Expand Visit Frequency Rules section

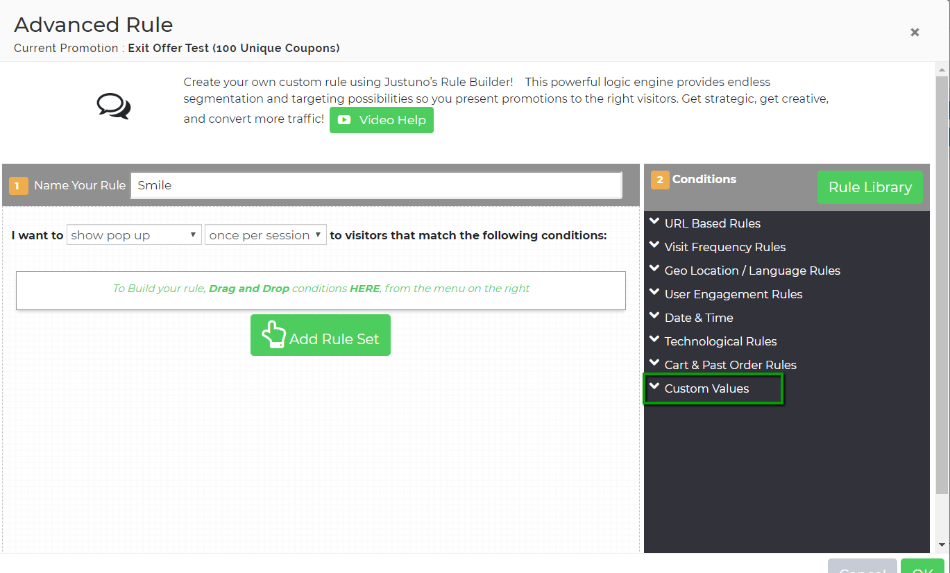pos(724,247)
